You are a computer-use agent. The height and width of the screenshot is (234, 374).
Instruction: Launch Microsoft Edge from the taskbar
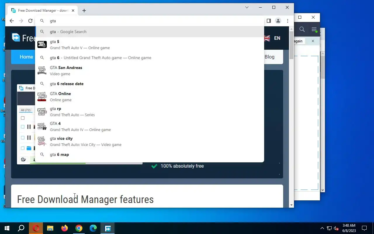point(93,228)
